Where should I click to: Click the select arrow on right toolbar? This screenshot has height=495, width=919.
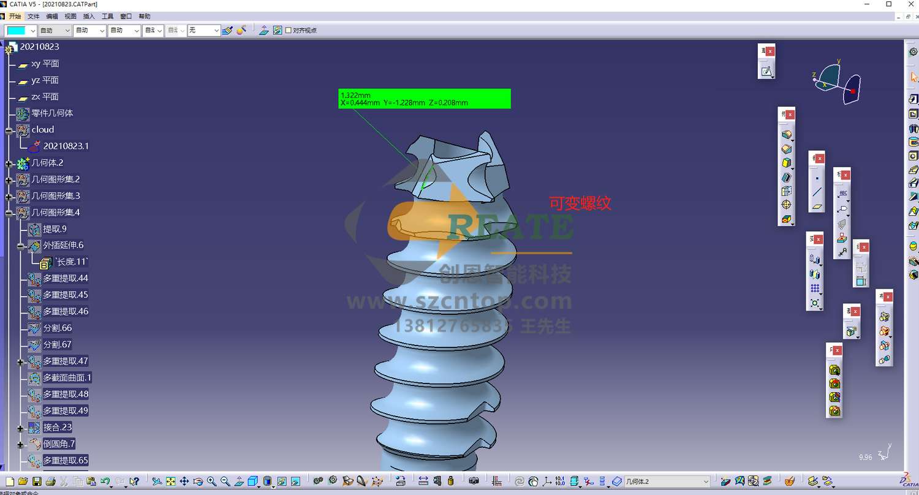(x=913, y=77)
